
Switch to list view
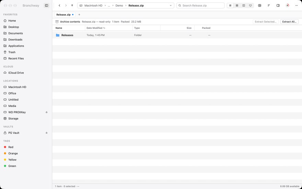point(230,5)
